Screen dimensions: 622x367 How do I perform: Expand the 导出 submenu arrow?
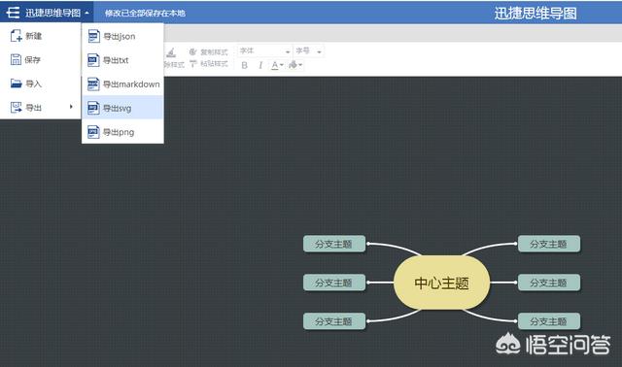71,106
